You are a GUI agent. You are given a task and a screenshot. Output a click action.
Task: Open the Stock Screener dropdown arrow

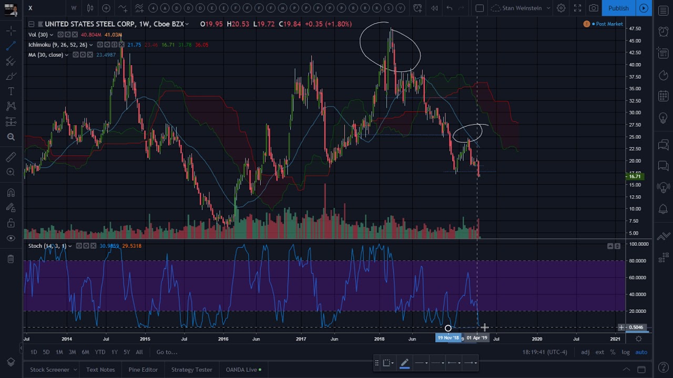(x=75, y=370)
